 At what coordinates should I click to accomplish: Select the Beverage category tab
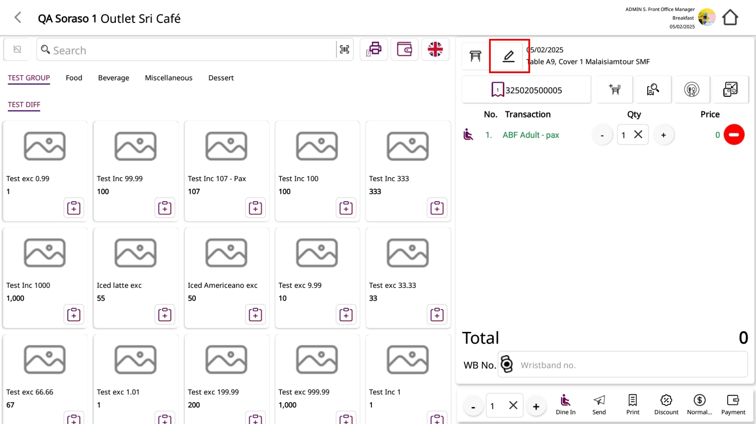113,78
